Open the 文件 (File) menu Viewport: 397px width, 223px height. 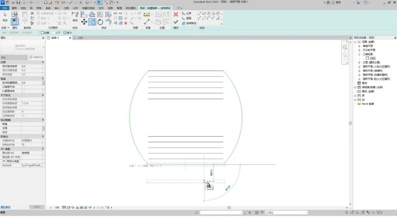4,8
